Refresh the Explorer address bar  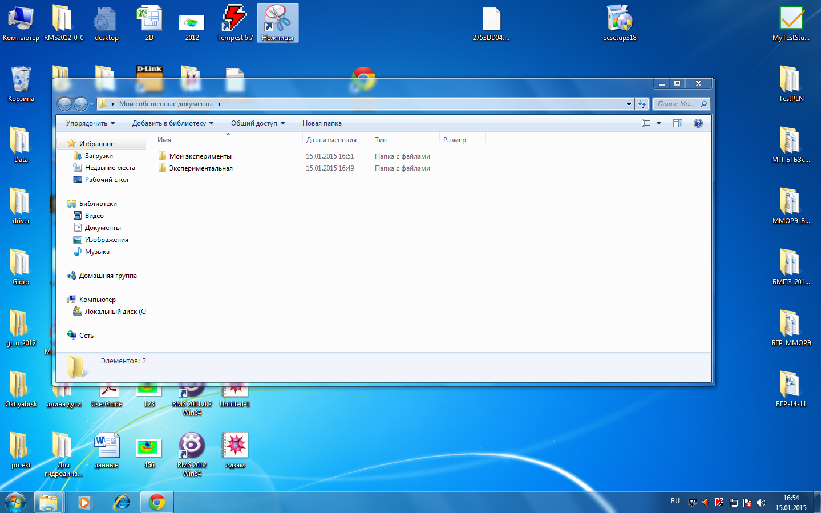click(x=642, y=104)
